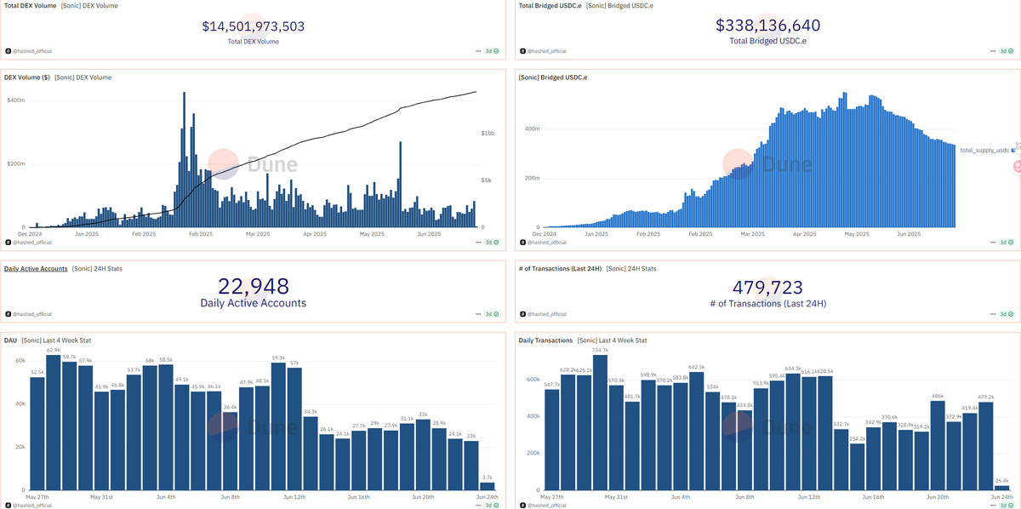Screen dimensions: 1021x509
Task: Open the Total DEX Volume title link
Action: [x=30, y=6]
